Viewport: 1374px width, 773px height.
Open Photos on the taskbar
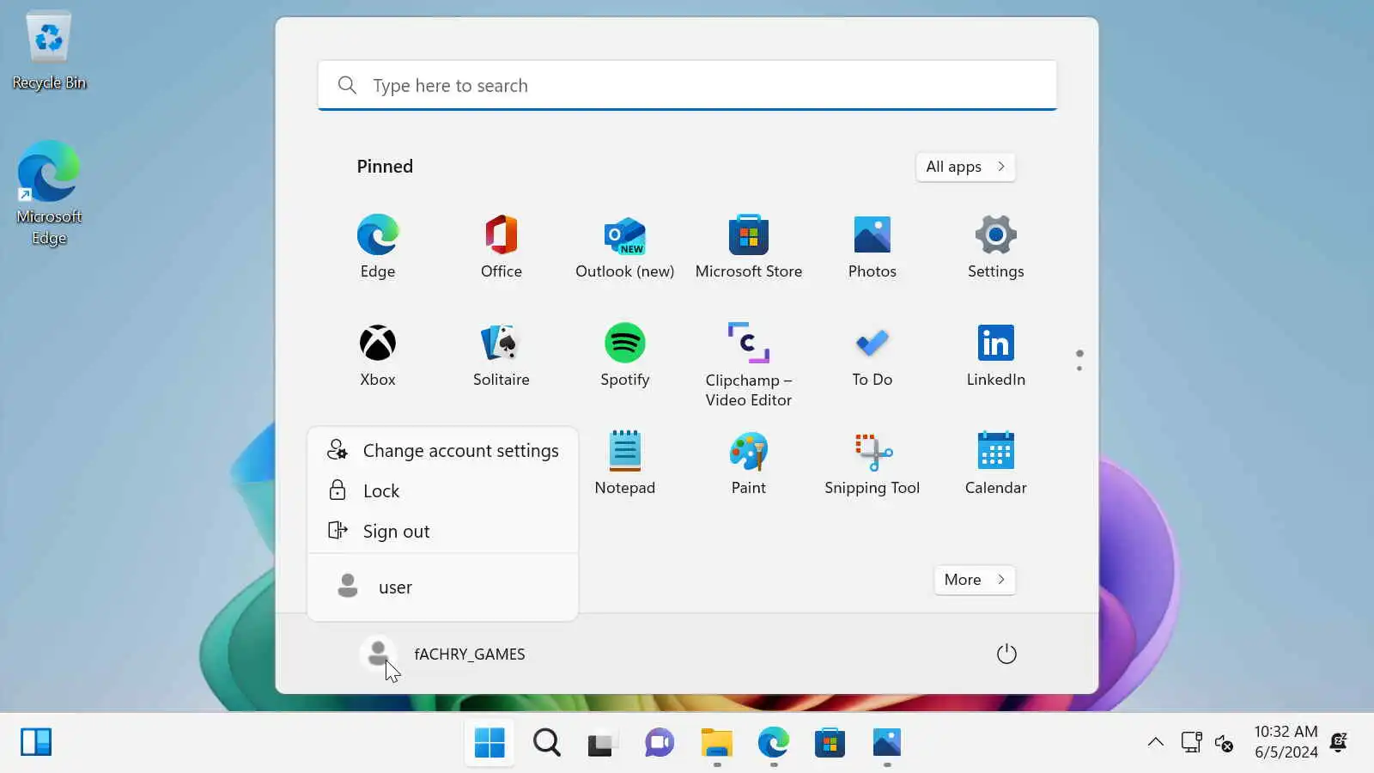pos(886,743)
